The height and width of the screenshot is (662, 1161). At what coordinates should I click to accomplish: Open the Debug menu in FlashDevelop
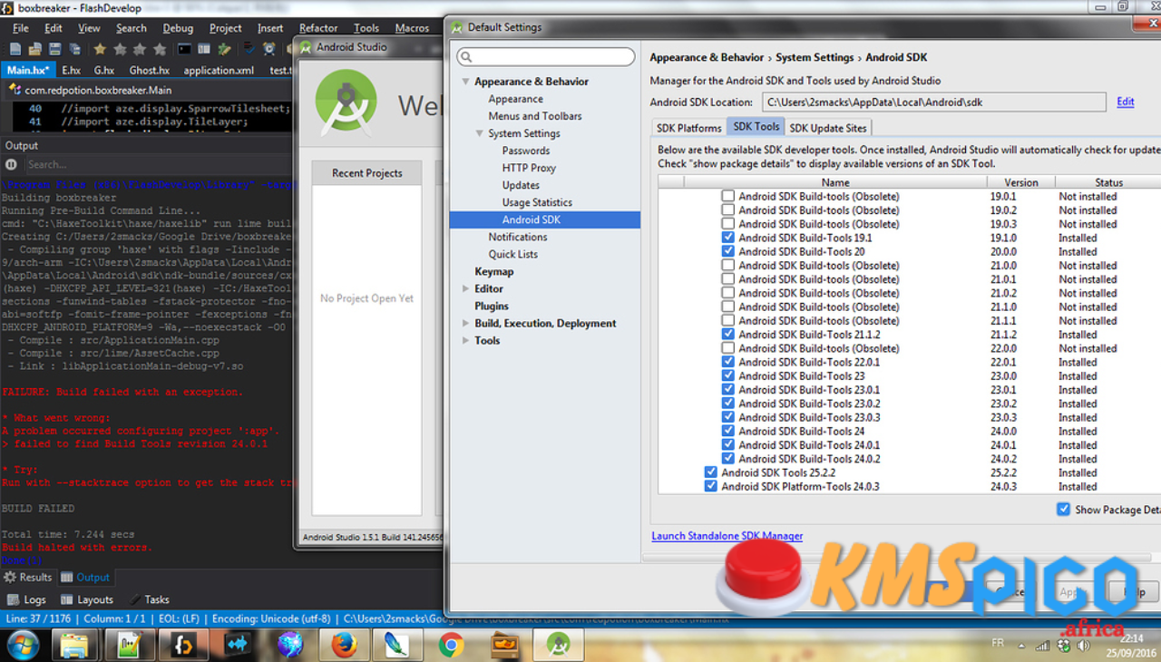[x=177, y=28]
